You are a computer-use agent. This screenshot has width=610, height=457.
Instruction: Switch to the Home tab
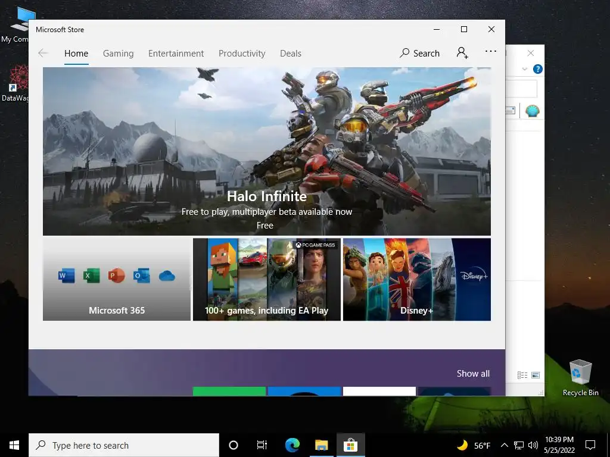click(x=76, y=54)
